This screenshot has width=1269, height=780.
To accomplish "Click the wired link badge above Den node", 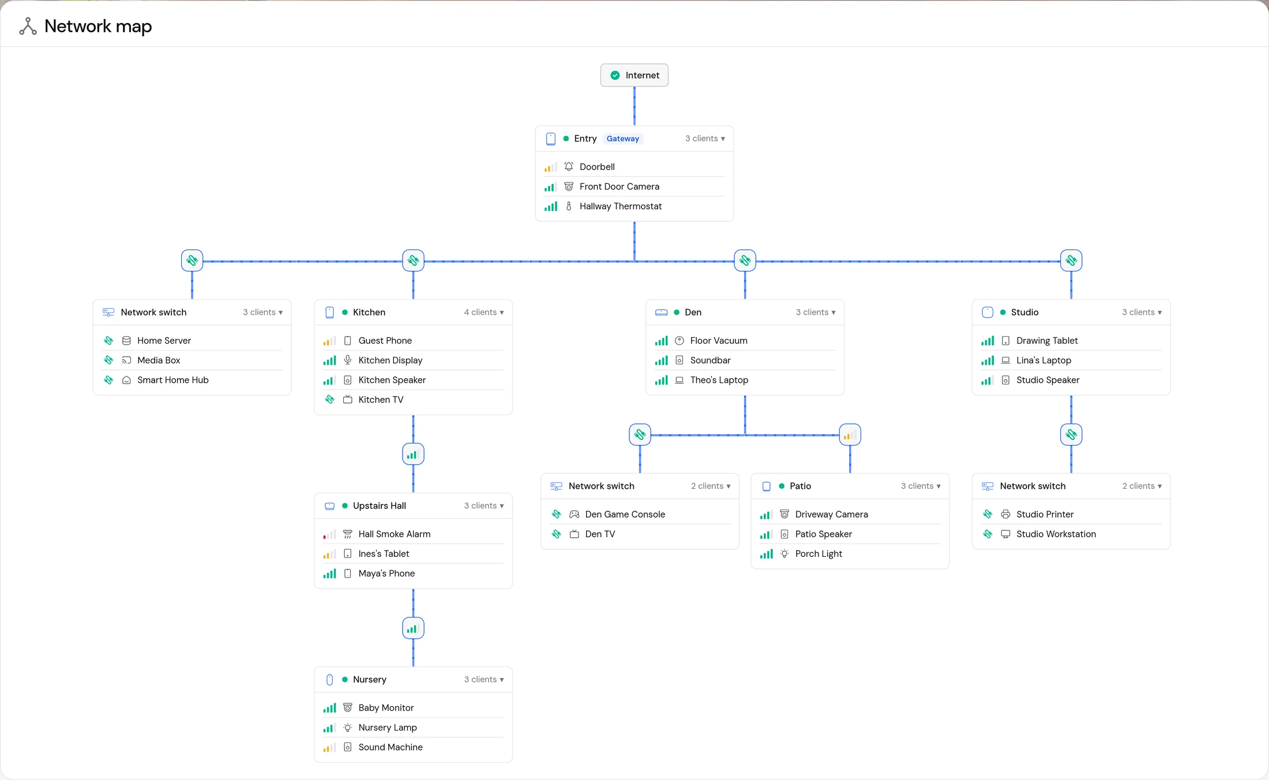I will [x=745, y=261].
